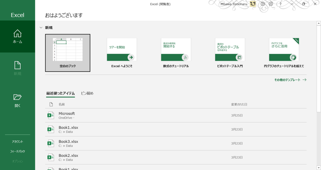Switch to 最近使ったアイテム tab
Viewport: 321px width, 170px height.
tap(60, 93)
